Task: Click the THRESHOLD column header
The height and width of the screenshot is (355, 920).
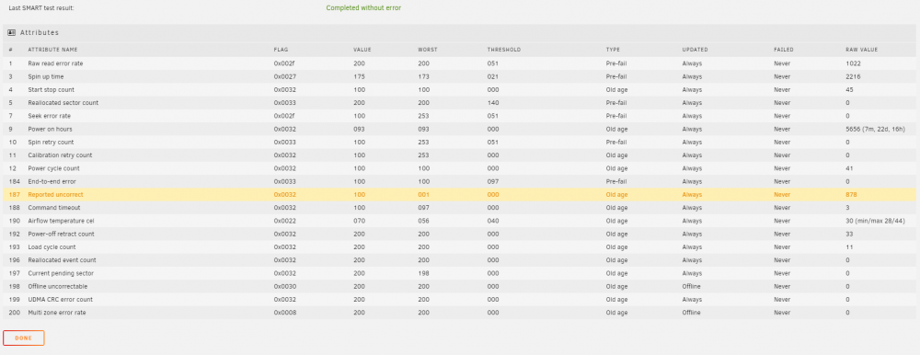Action: [x=504, y=50]
